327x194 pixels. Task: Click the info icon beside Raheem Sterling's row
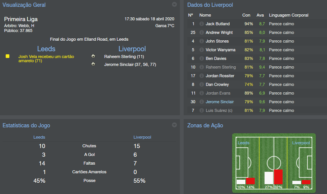(201, 67)
